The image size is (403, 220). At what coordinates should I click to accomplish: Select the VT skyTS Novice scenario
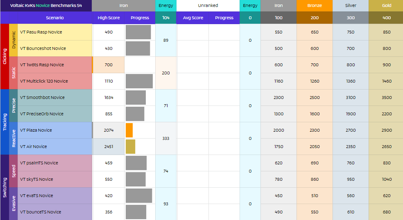55,179
